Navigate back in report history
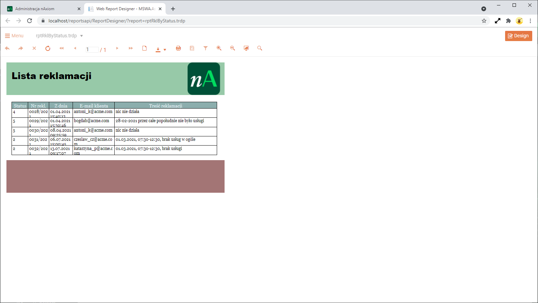 tap(7, 49)
